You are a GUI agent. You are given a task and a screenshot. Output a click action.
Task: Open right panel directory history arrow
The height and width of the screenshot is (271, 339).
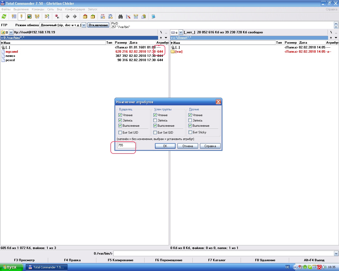[336, 38]
